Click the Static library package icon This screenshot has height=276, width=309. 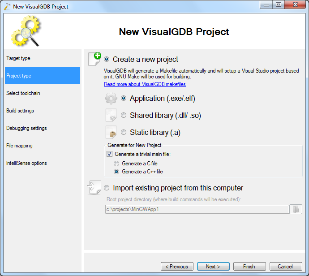[x=111, y=132]
